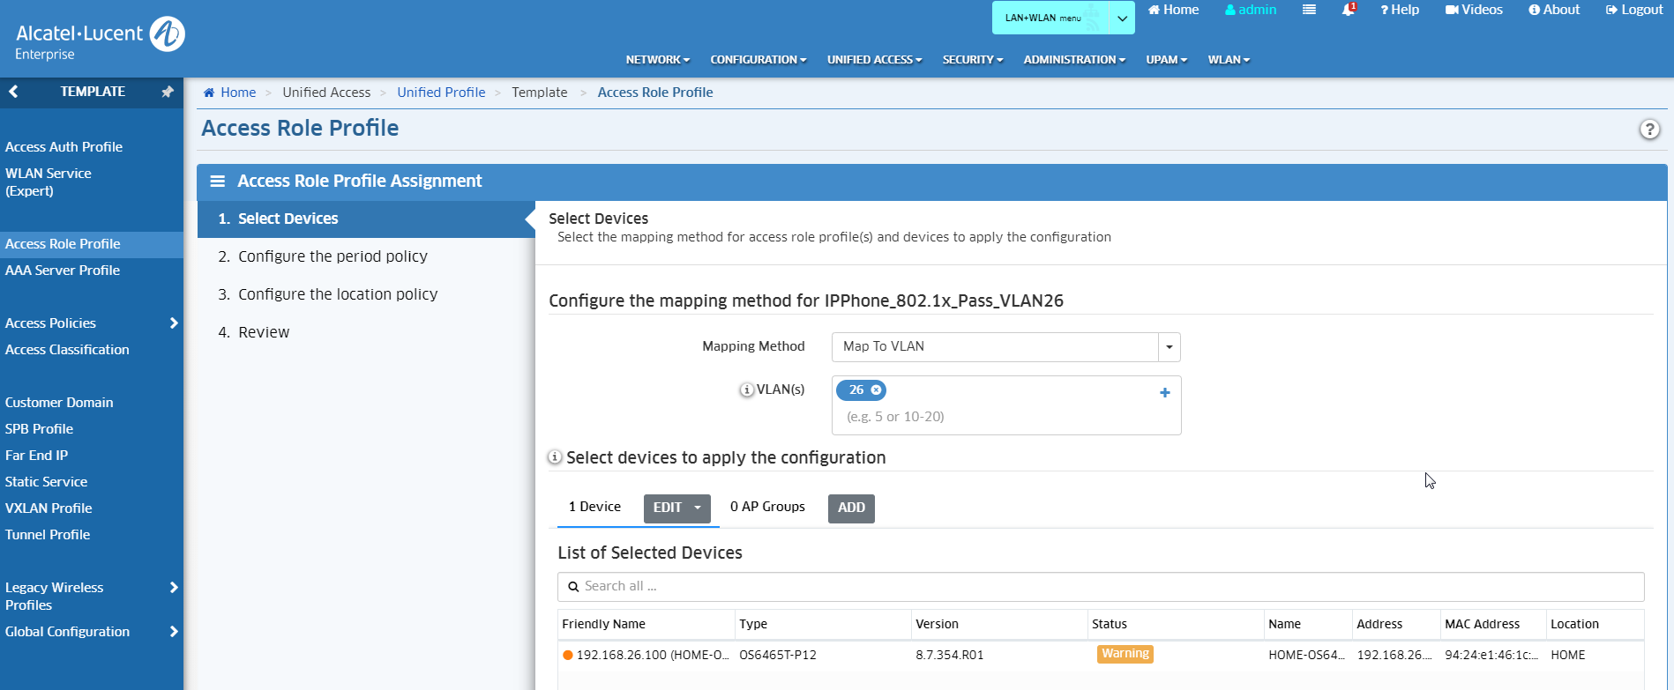This screenshot has width=1674, height=690.
Task: Toggle the Access Role Profile Assignment hamburger
Action: click(x=217, y=182)
